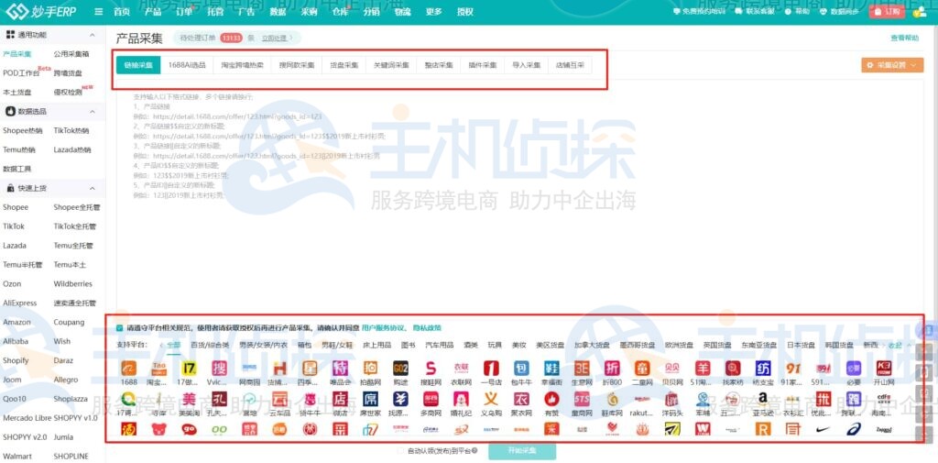Switch to the 1688AI选品 tab

[187, 65]
